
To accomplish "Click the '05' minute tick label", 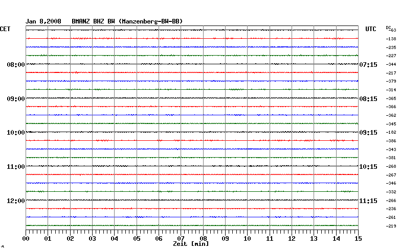I will [137, 238].
